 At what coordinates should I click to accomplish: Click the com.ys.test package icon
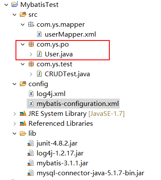(31, 64)
